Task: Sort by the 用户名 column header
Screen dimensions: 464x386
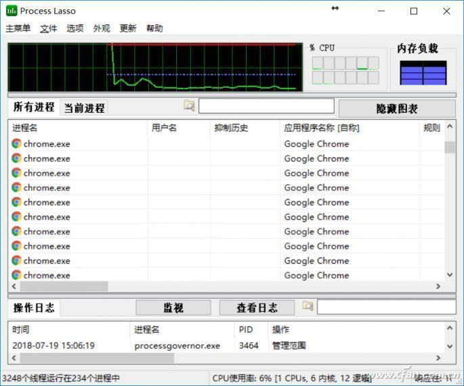Action: coord(179,128)
